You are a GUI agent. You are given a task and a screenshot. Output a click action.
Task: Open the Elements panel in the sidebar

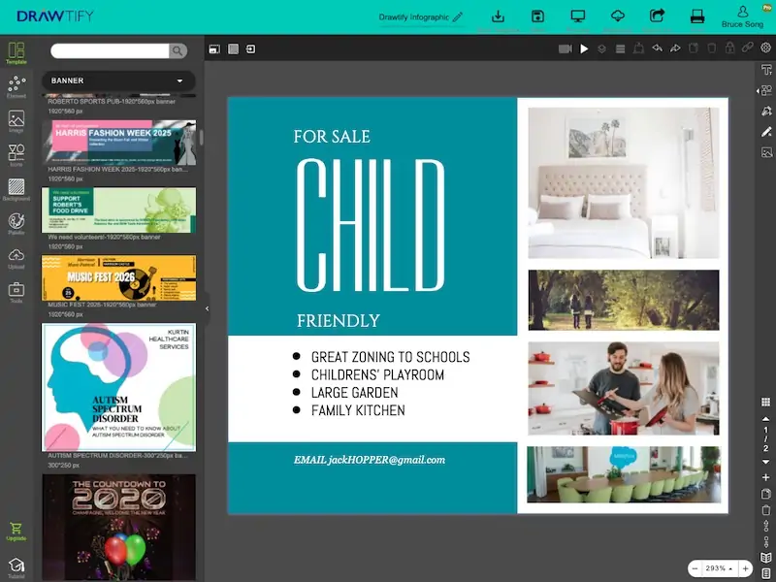16,86
